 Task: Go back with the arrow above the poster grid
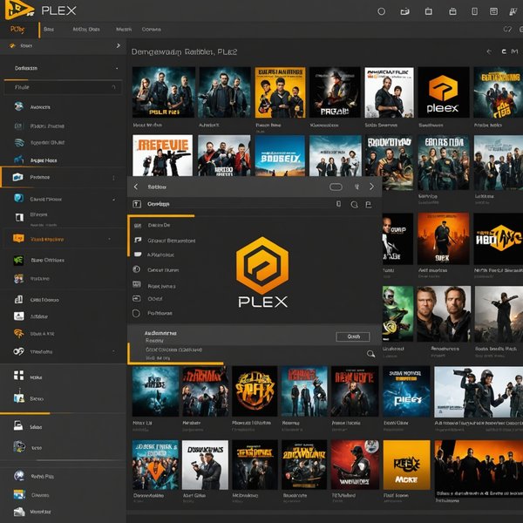(489, 51)
